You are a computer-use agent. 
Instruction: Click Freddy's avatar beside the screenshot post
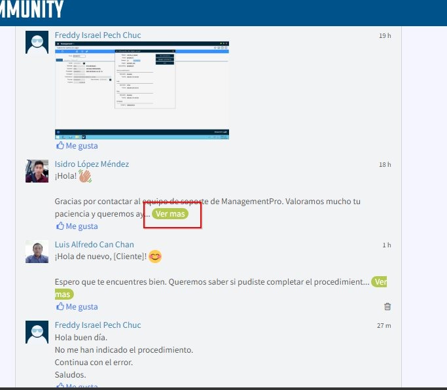pyautogui.click(x=37, y=42)
